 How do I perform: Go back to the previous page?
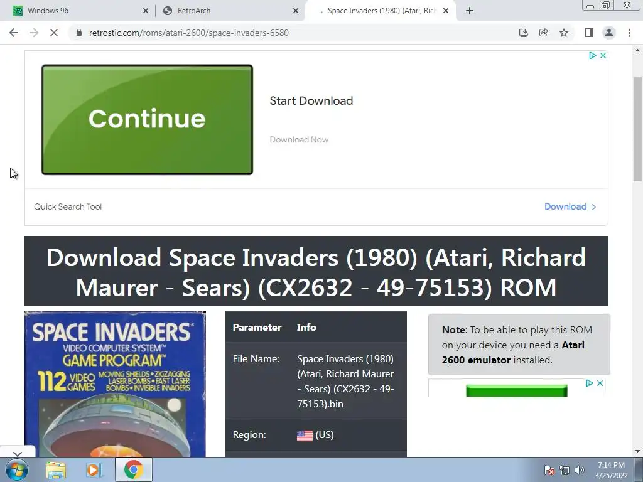point(14,33)
